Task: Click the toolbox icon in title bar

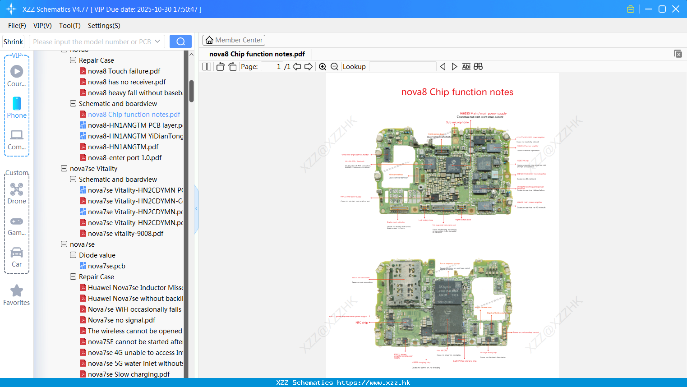Action: coord(631,9)
